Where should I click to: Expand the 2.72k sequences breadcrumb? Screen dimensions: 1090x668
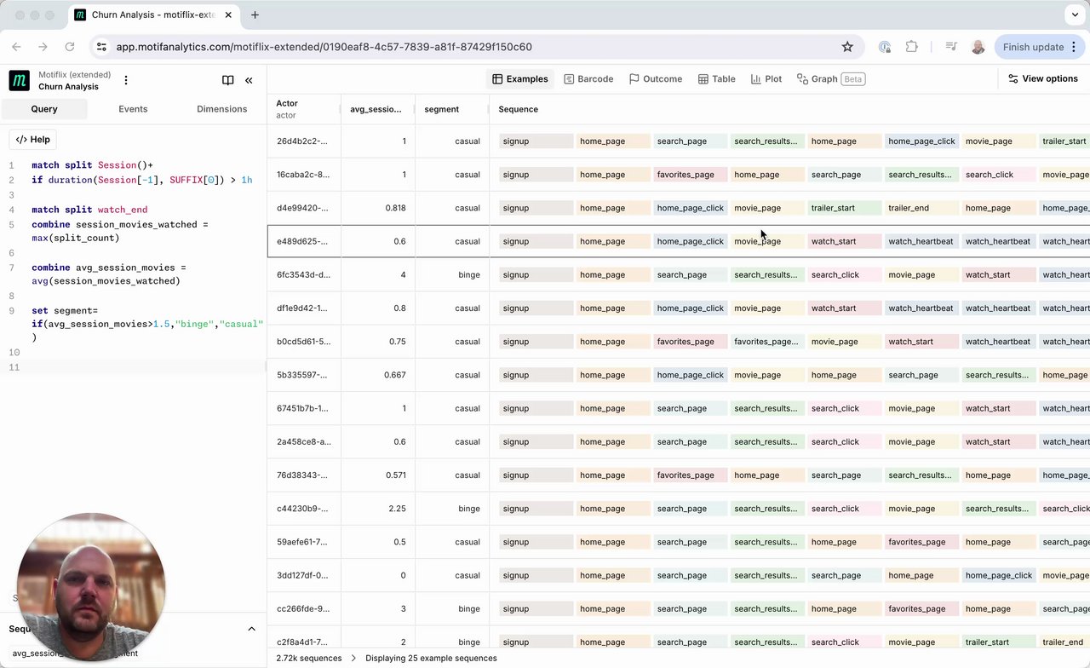[310, 658]
